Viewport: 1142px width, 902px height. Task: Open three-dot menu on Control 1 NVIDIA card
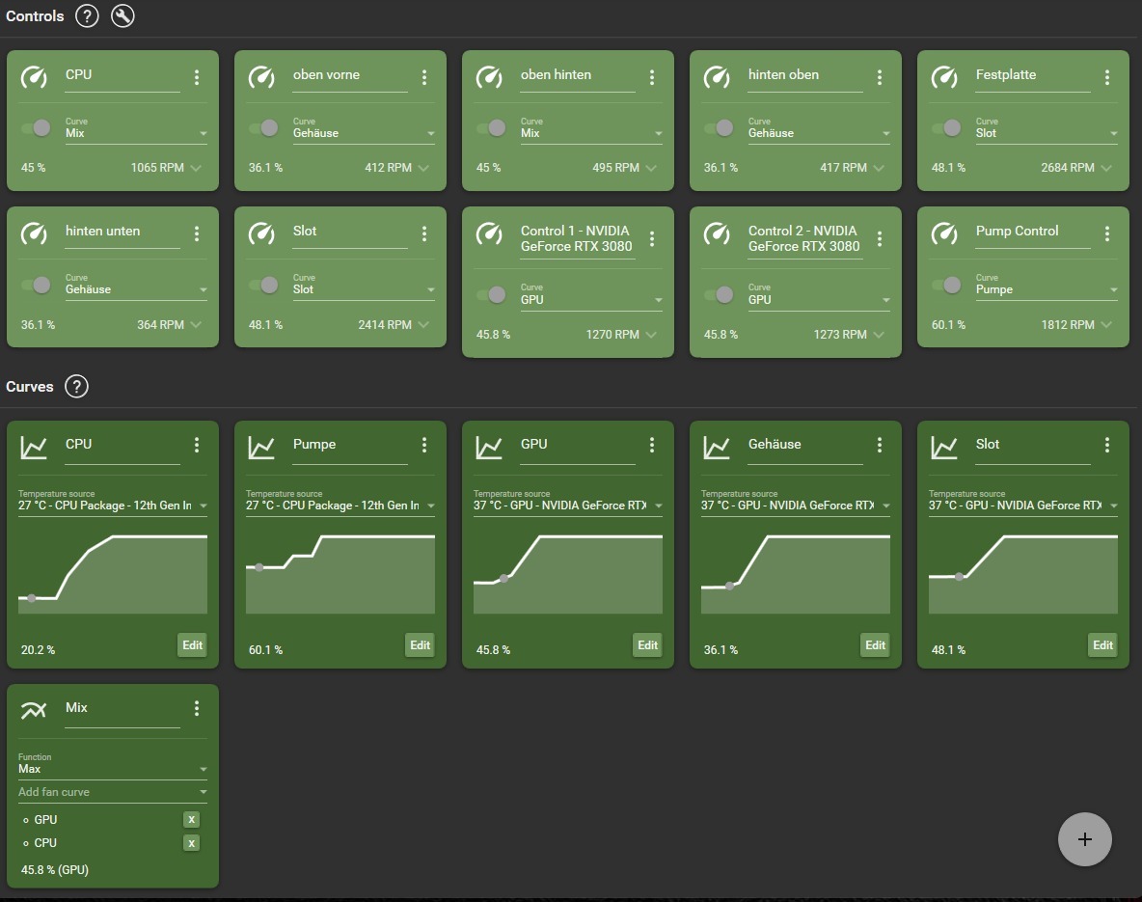click(x=652, y=238)
